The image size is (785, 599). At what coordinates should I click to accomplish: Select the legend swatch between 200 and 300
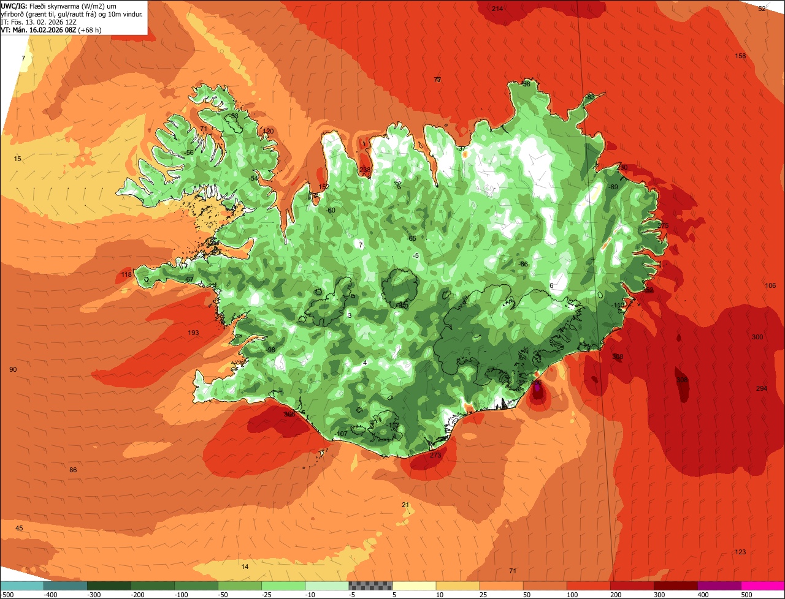click(x=632, y=586)
